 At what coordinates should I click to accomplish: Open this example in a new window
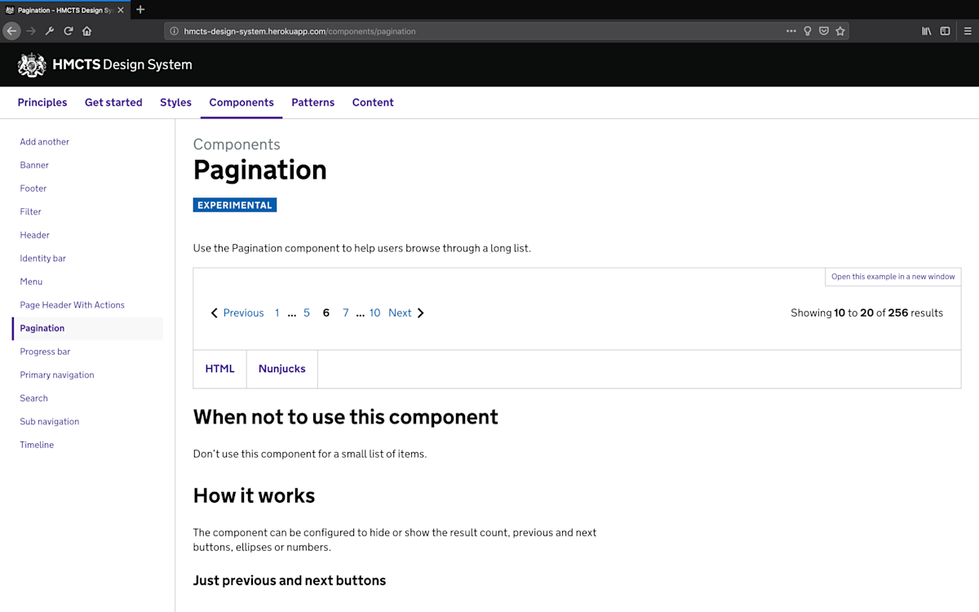point(893,277)
